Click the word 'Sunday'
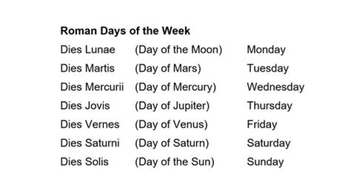Screen dimensions: 351x195 point(265,161)
